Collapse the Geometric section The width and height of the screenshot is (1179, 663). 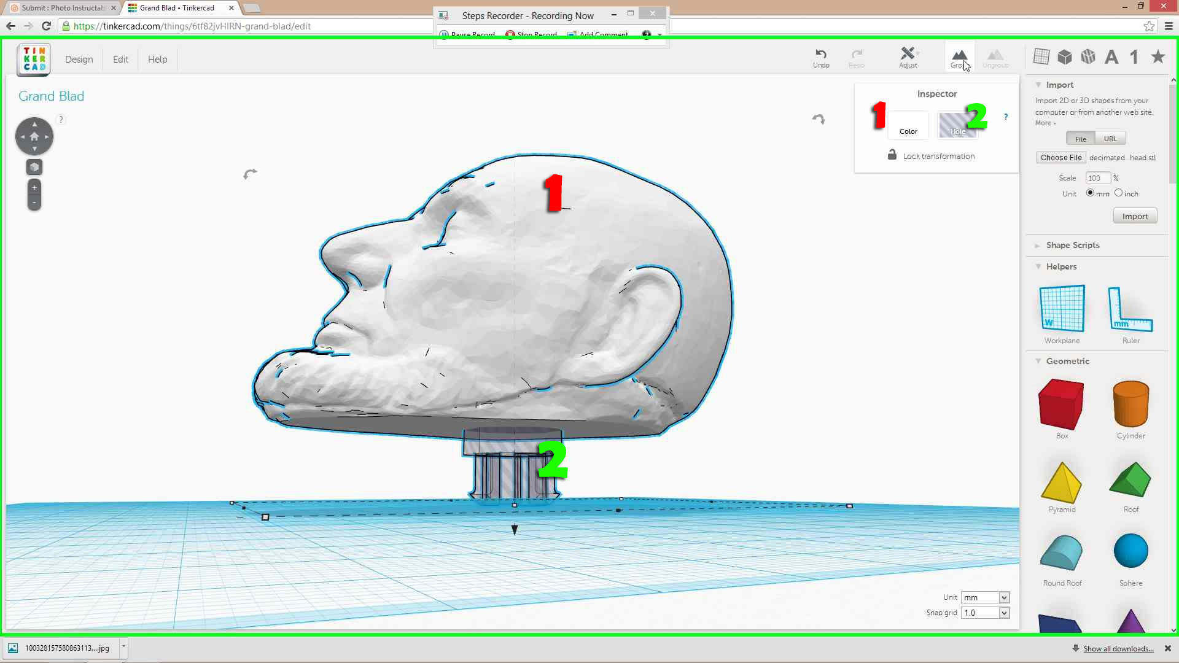1038,361
